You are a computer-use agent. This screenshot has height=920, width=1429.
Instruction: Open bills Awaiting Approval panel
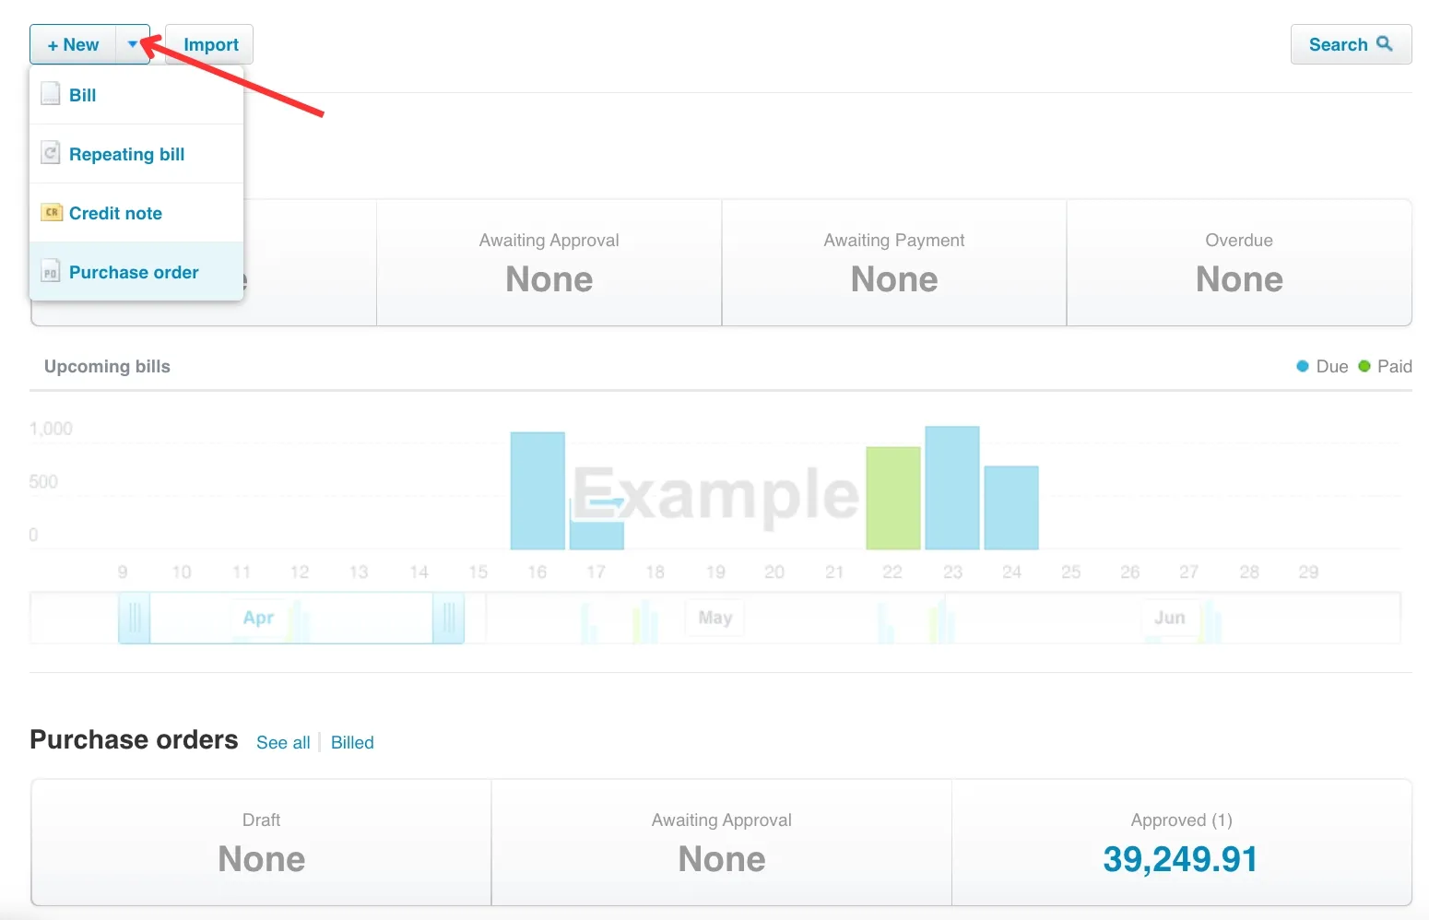tap(549, 263)
